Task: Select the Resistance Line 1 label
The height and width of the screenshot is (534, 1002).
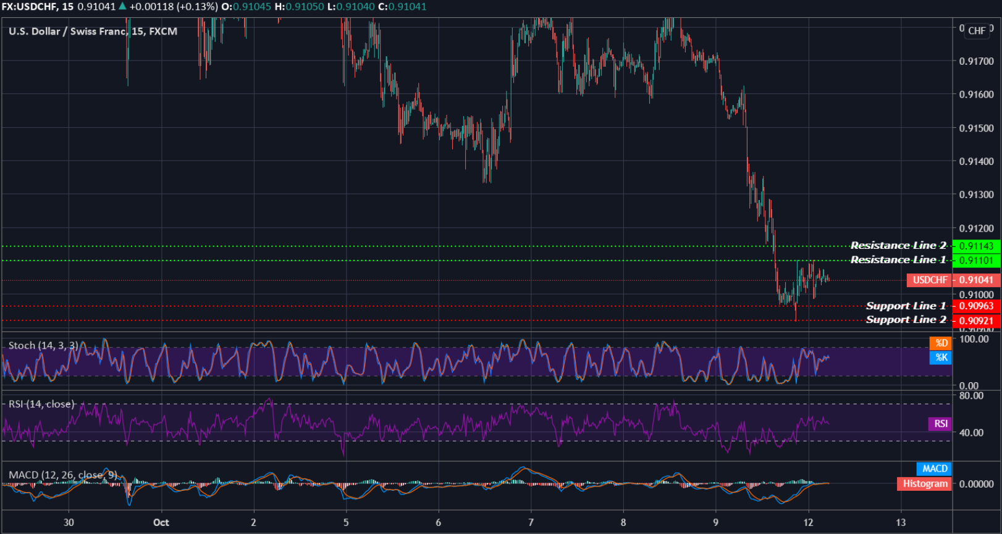Action: [x=898, y=260]
